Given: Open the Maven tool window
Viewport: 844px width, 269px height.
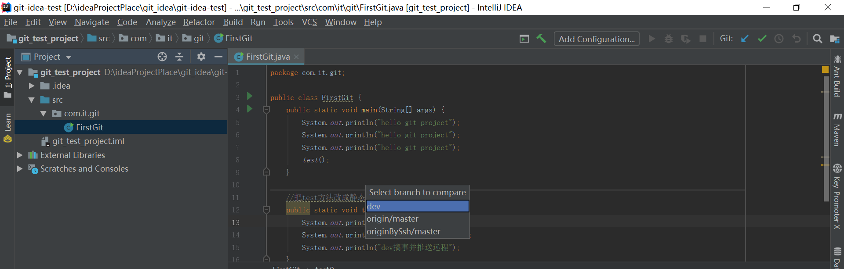Looking at the screenshot, I should click(837, 129).
